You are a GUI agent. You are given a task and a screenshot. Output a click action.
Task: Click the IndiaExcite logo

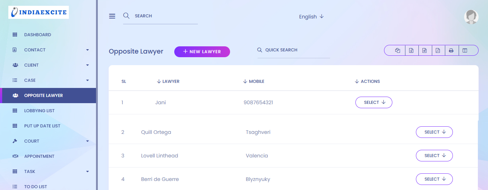click(39, 12)
